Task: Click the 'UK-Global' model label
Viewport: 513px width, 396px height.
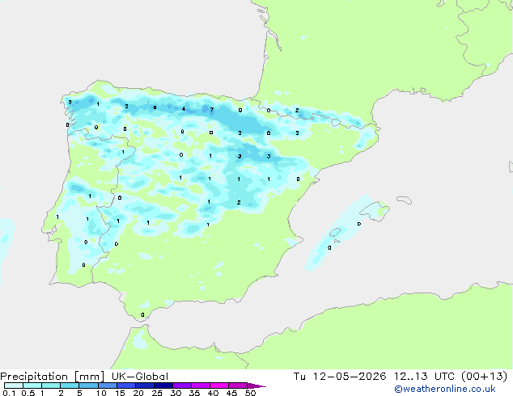Action: click(x=140, y=377)
